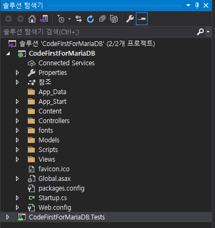Expand the Startup.cs node

pyautogui.click(x=17, y=198)
